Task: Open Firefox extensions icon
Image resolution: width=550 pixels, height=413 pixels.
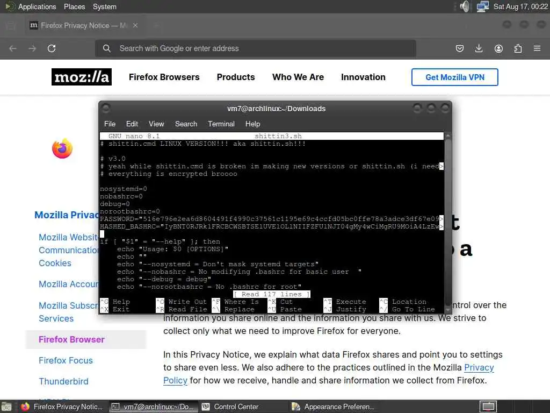Action: (x=518, y=48)
